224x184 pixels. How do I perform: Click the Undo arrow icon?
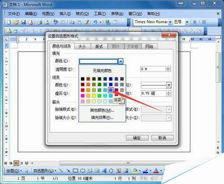click(x=95, y=22)
